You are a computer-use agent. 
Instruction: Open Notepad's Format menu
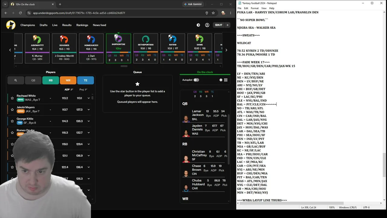(x=255, y=8)
